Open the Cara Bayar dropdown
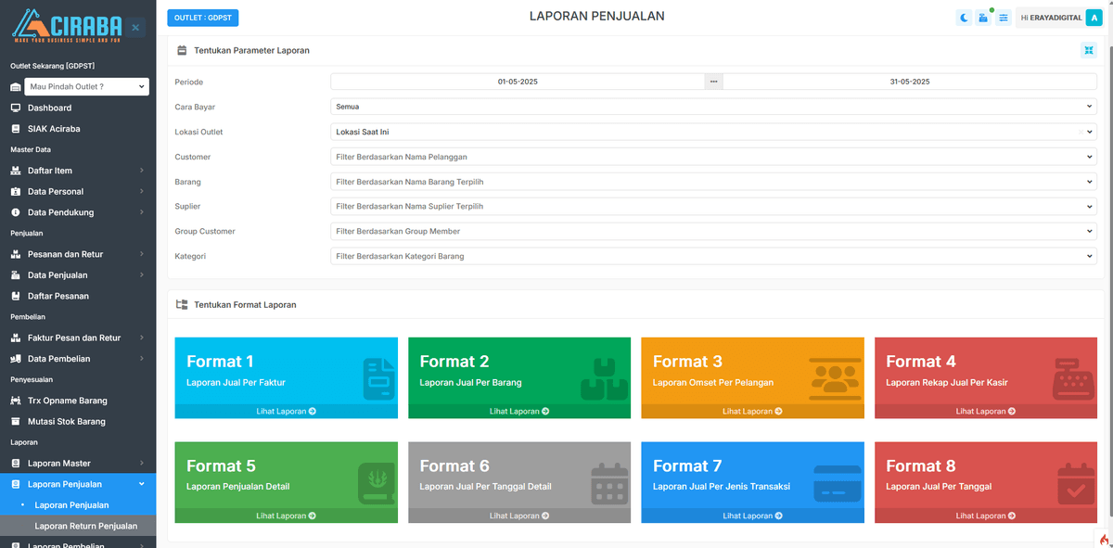The width and height of the screenshot is (1113, 548). point(713,107)
